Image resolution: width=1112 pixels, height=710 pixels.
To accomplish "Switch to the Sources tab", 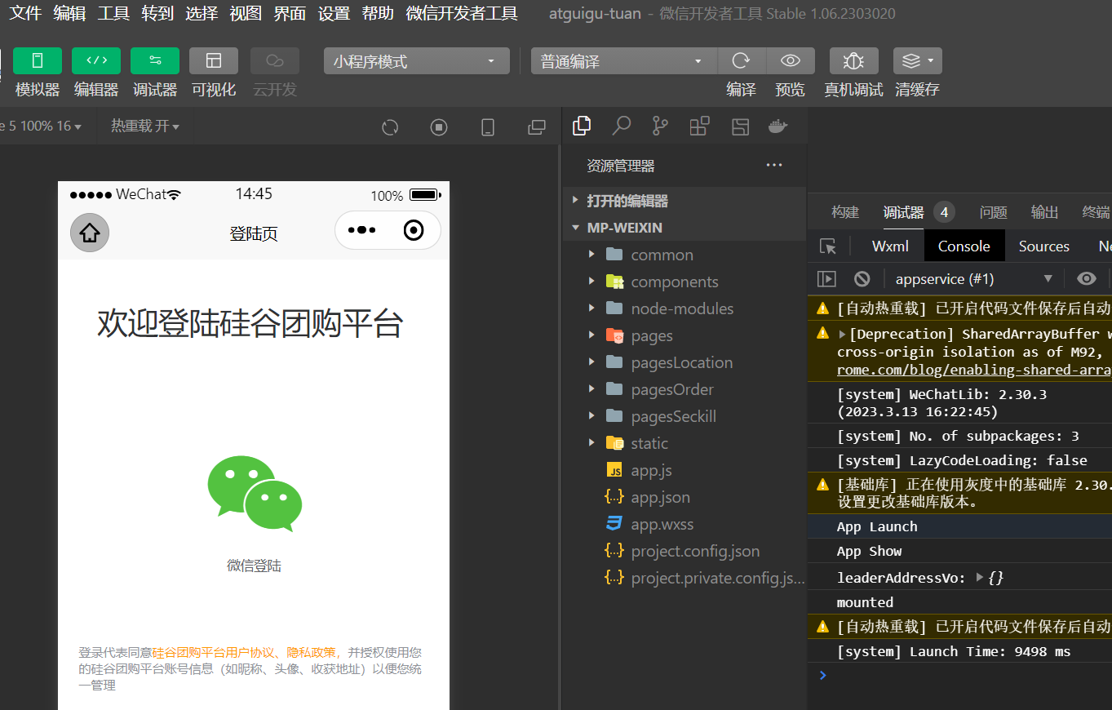I will pos(1043,246).
